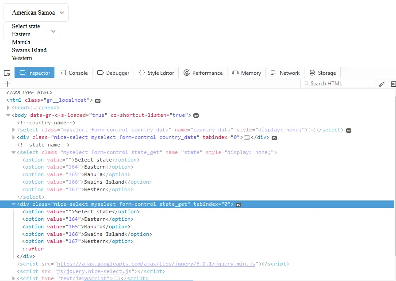396x281 pixels.
Task: Open the Storage tab
Action: click(323, 73)
